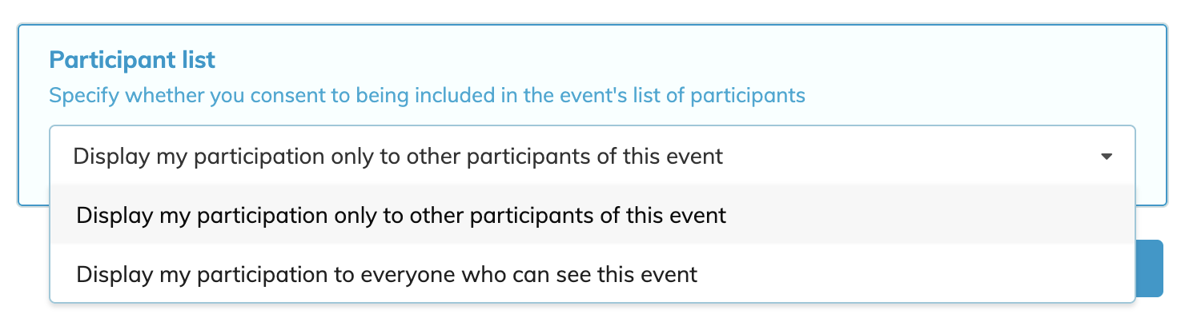The image size is (1185, 326).
Task: Click the blue button behind the dropdown list
Action: click(1149, 268)
